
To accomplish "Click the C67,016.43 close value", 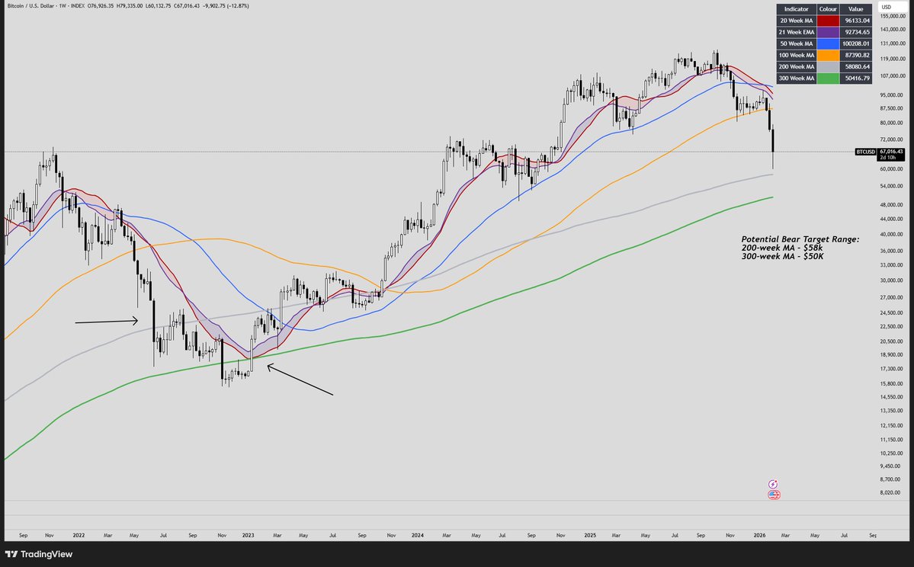I will (187, 6).
